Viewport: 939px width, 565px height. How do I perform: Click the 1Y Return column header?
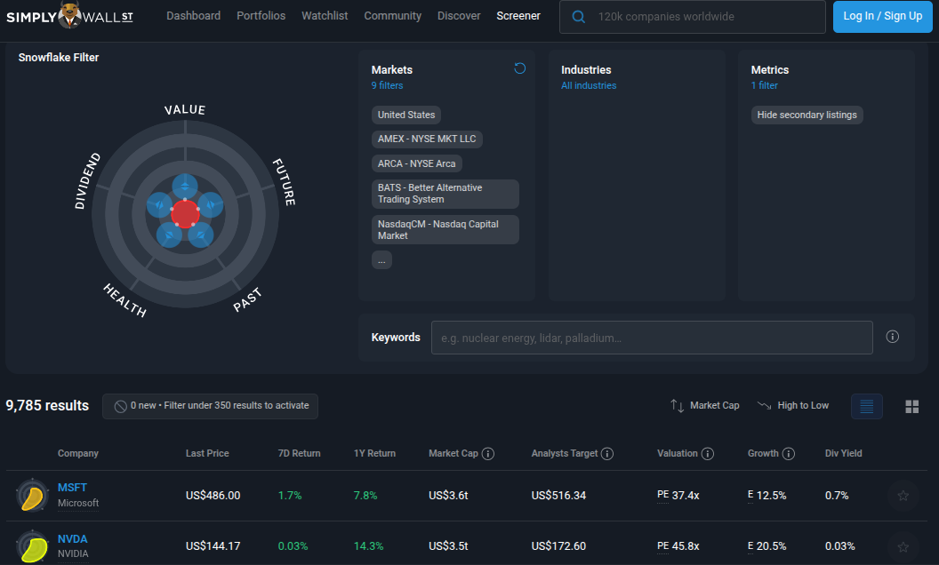pos(374,454)
